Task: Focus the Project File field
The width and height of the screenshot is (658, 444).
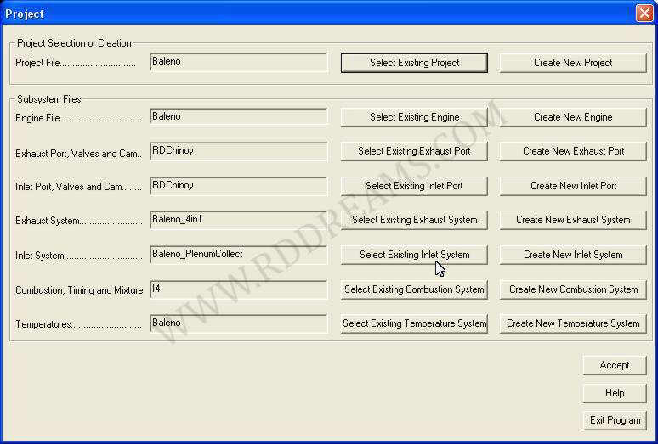Action: [238, 62]
